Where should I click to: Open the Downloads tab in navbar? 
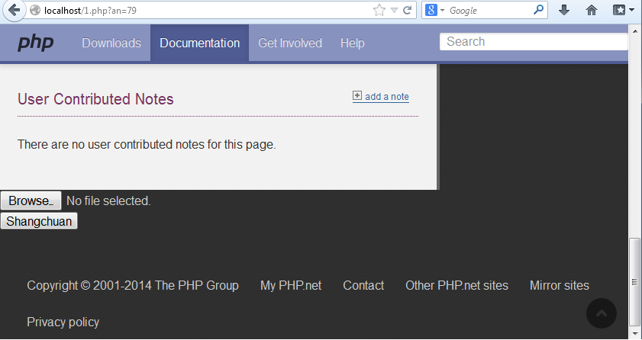(x=111, y=43)
